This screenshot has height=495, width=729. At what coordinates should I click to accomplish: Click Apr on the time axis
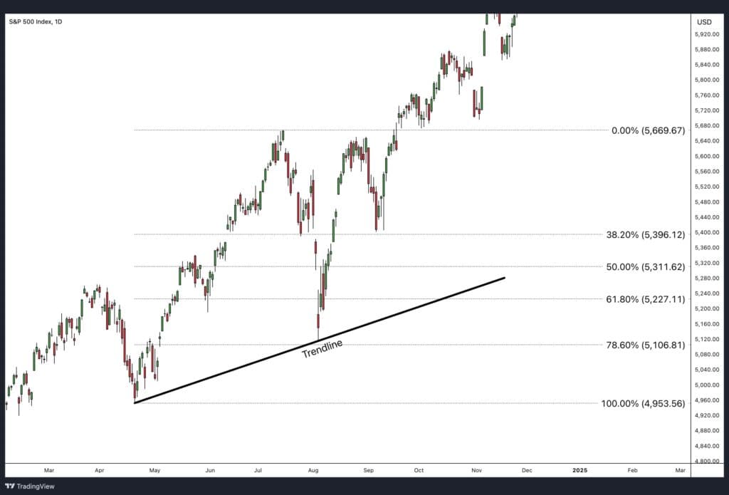(100, 470)
